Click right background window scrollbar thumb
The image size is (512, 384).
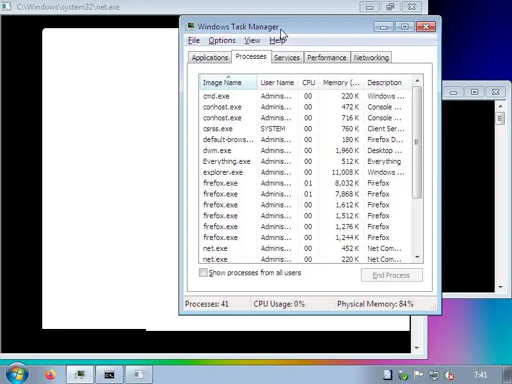tap(500, 118)
